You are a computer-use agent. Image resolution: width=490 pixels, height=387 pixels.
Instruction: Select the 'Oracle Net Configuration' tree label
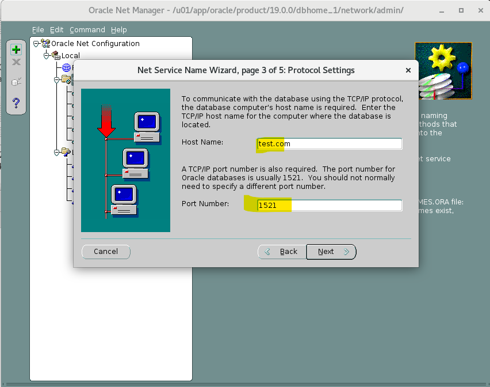click(95, 44)
